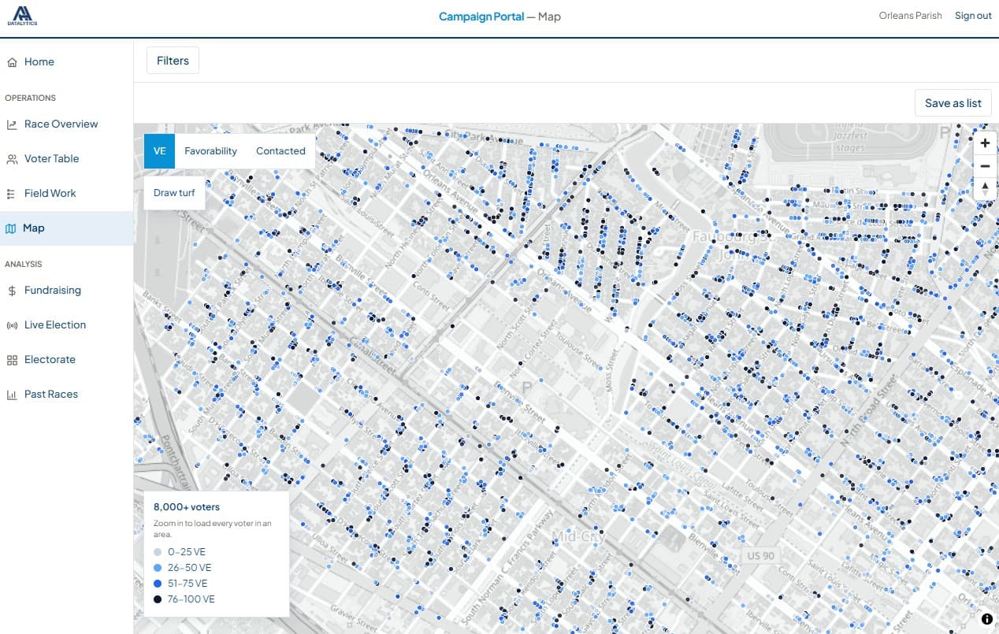The width and height of the screenshot is (999, 634).
Task: Click the Past Races bar chart icon
Action: (12, 395)
